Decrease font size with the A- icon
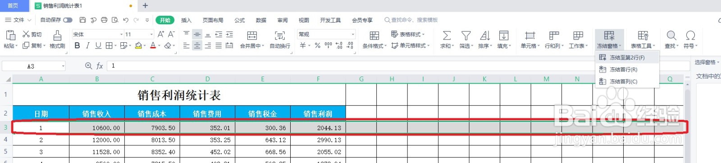Image resolution: width=721 pixels, height=163 pixels. click(x=171, y=34)
